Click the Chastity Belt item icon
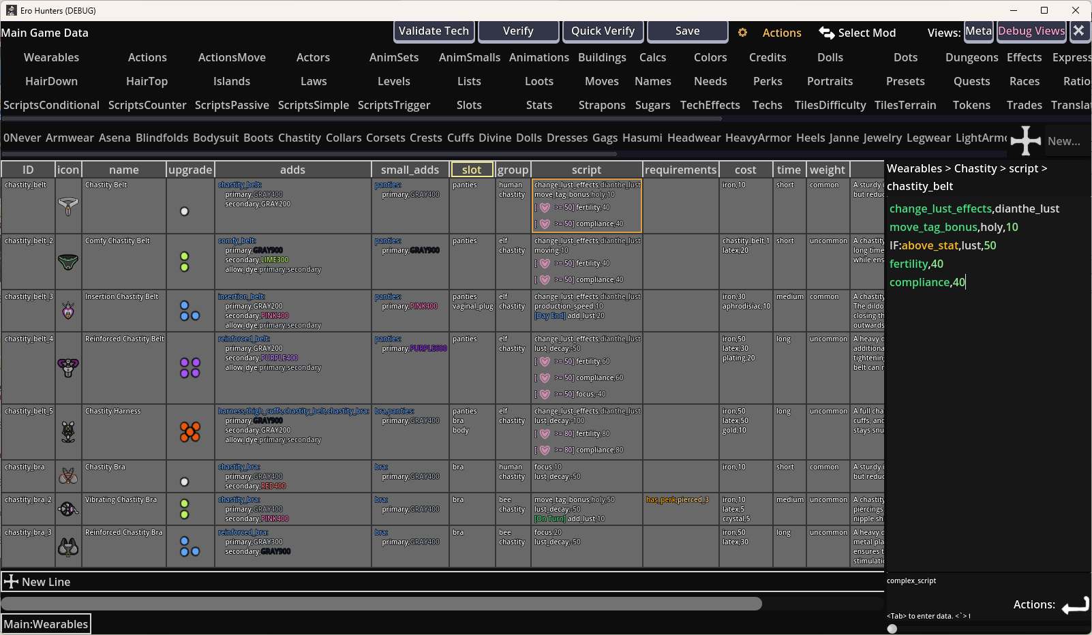The height and width of the screenshot is (635, 1092). (68, 206)
